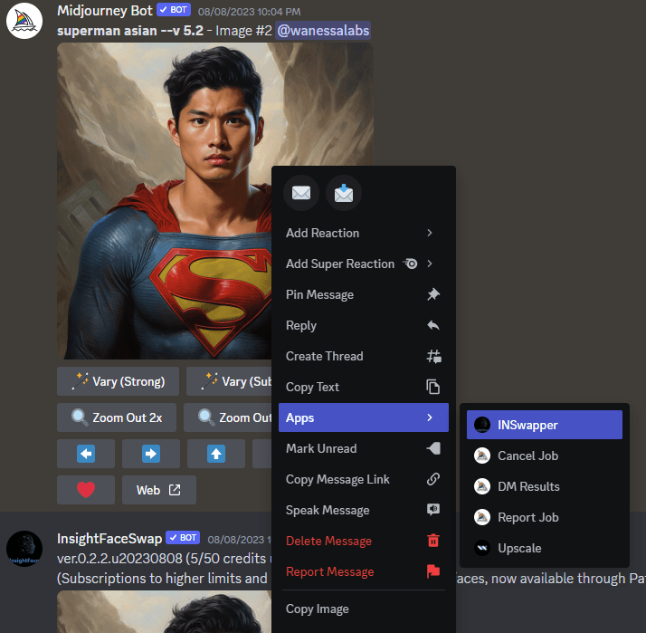The image size is (646, 633).
Task: Click the mark unread tag icon
Action: point(433,448)
